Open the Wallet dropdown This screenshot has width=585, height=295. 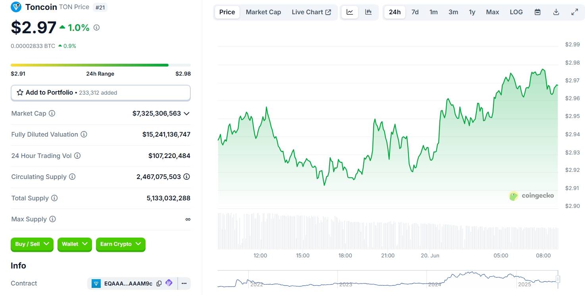pyautogui.click(x=75, y=244)
